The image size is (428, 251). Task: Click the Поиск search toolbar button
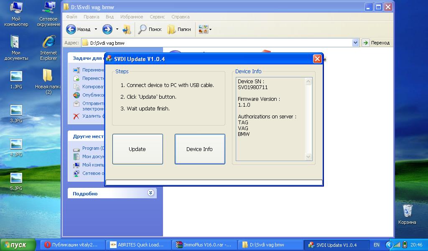(x=150, y=29)
